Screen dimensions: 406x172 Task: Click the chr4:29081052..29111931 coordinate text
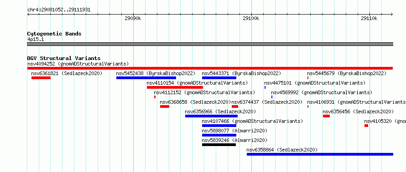[x=59, y=10]
